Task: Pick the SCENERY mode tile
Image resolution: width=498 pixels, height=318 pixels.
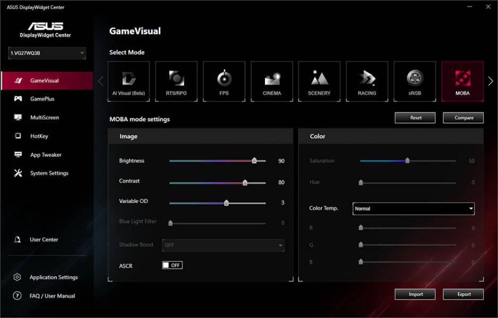Action: click(x=319, y=82)
